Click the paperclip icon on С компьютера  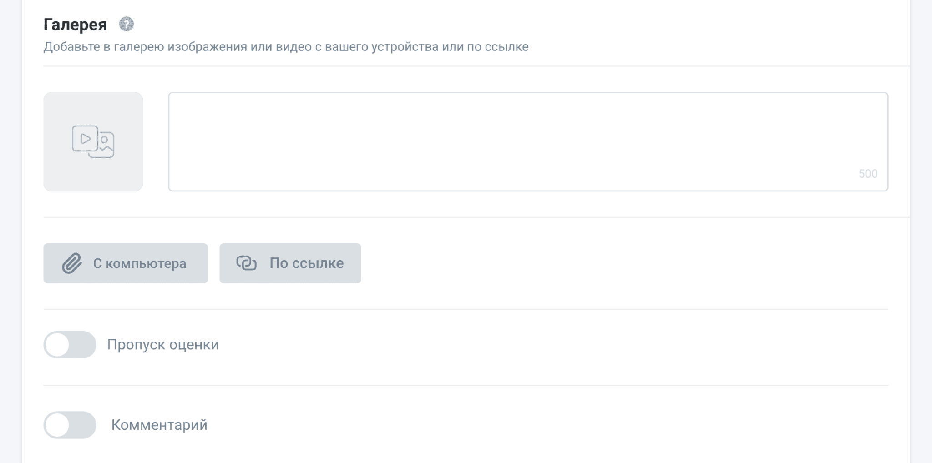pyautogui.click(x=71, y=263)
